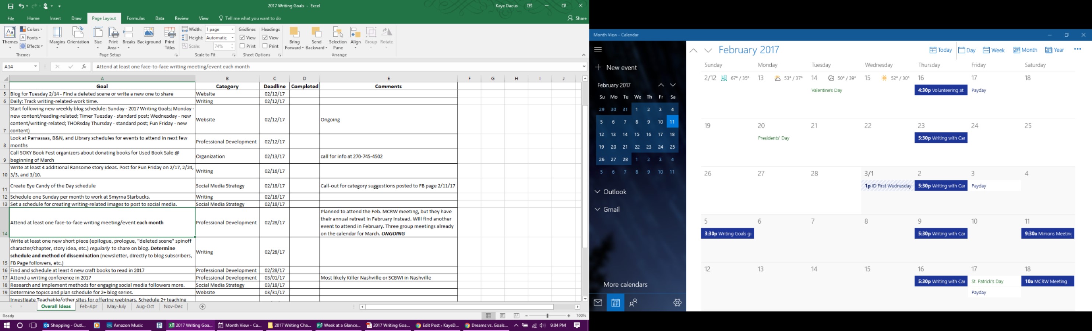Screen dimensions: 1092x331
Task: Expand the Gmail calendars section
Action: pyautogui.click(x=597, y=210)
